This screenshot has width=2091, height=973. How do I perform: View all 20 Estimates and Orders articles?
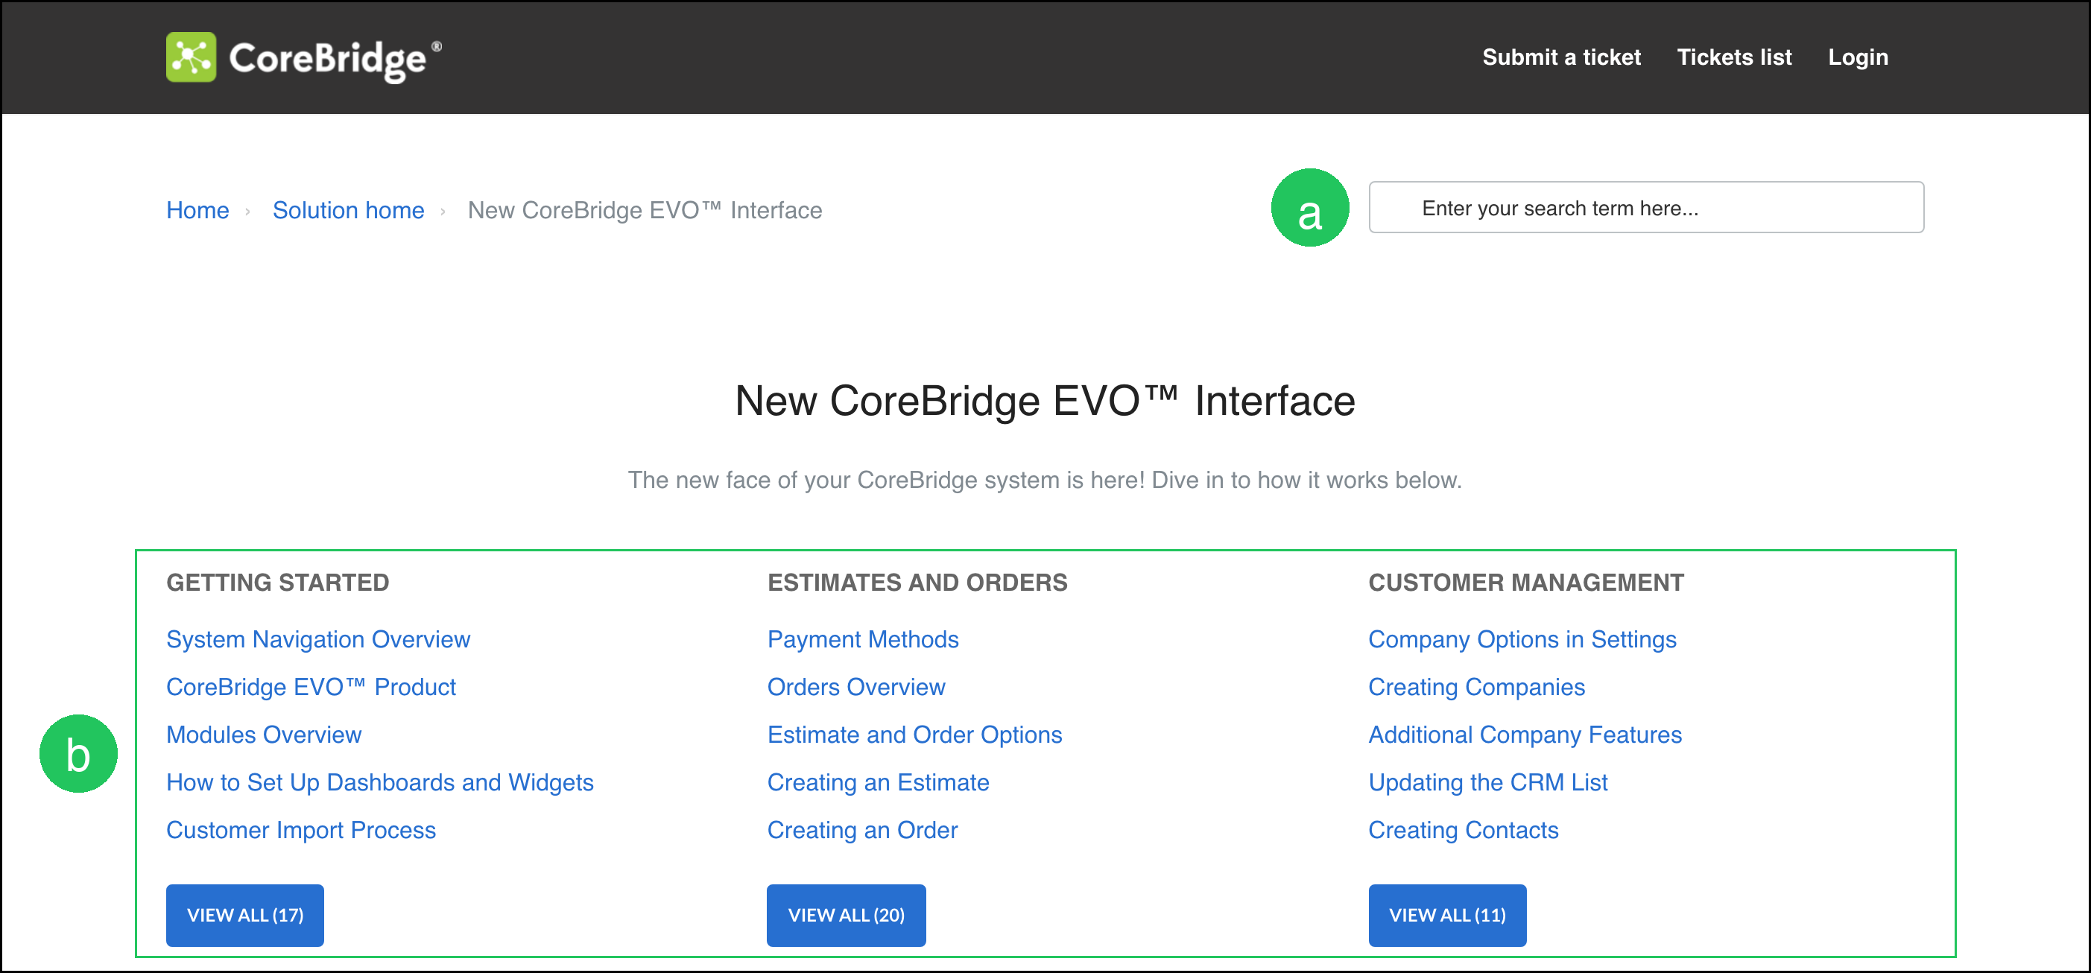[x=846, y=916]
